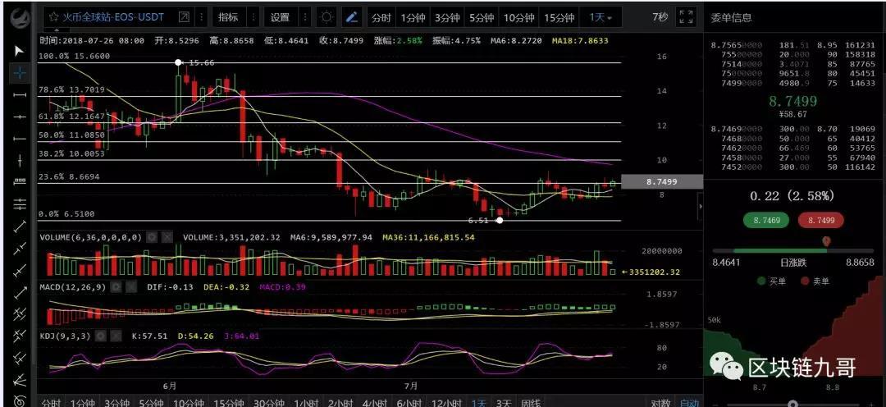Screen dimensions: 886x407
Task: Select 3分钟 interval in the top toolbar
Action: [x=447, y=17]
